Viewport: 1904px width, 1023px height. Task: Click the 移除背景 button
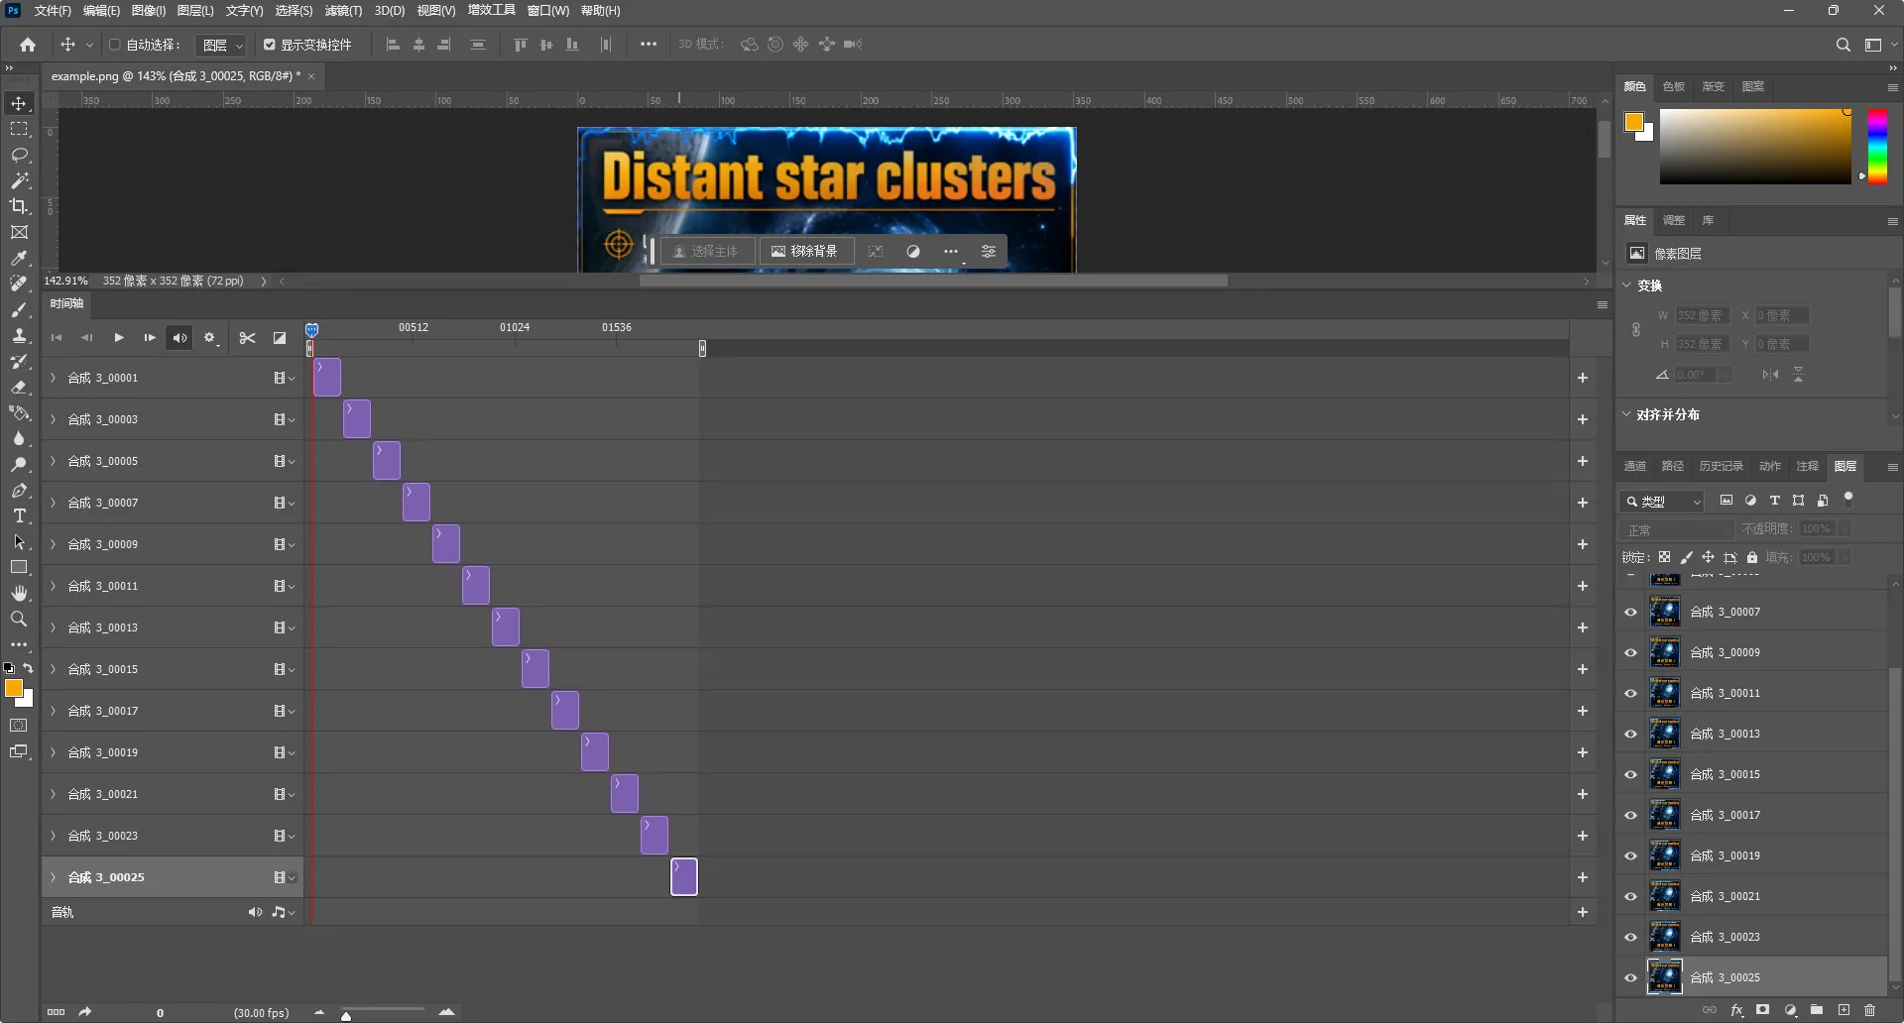(x=804, y=252)
